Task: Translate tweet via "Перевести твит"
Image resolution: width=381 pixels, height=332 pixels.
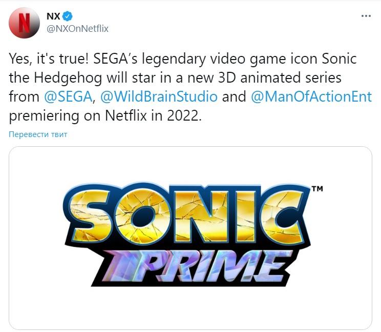Action: (38, 134)
